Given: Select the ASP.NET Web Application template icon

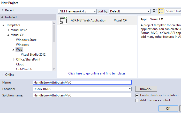Looking at the screenshot, I should [x=63, y=20].
